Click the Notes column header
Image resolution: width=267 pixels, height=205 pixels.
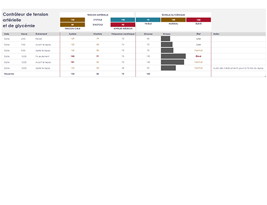[x=216, y=34]
